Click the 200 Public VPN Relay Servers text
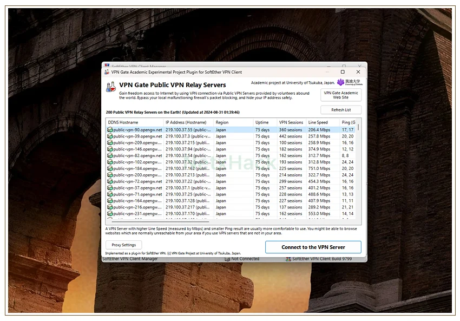 (x=173, y=112)
